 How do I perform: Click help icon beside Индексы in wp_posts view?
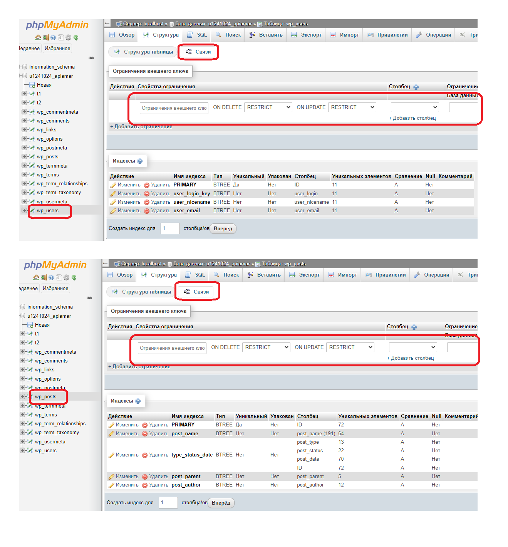click(x=138, y=401)
